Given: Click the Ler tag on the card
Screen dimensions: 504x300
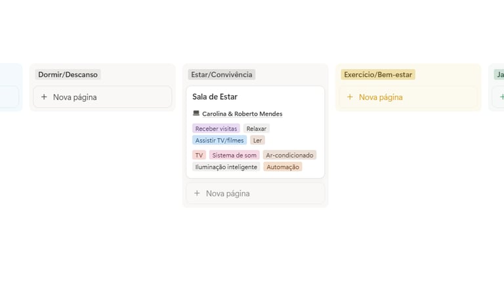Looking at the screenshot, I should (x=257, y=140).
